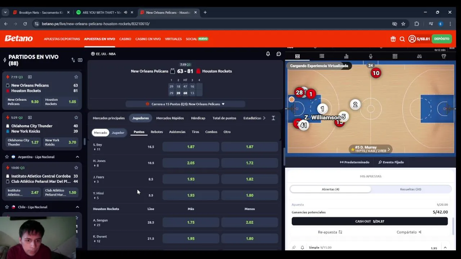Click Compártelo share link

pos(409,232)
